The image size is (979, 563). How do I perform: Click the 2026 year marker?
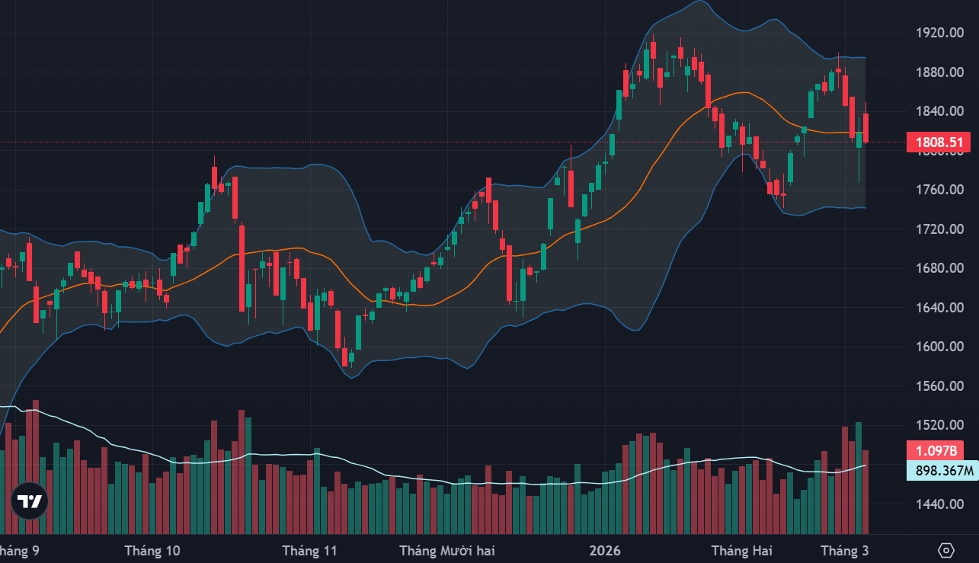pos(606,550)
